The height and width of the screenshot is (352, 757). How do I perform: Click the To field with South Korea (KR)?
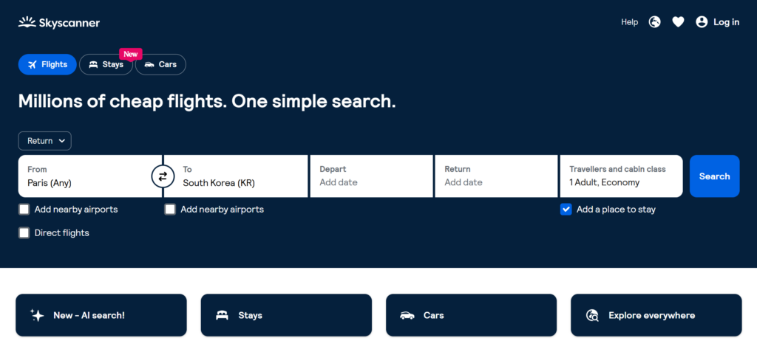236,176
